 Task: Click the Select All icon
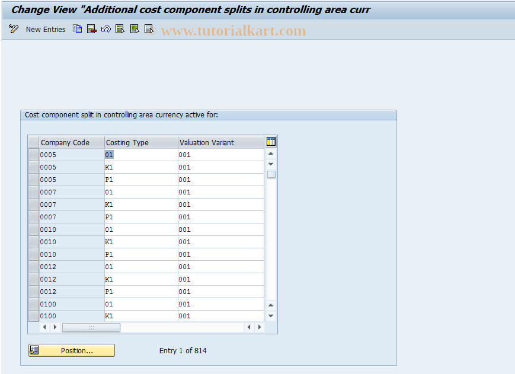(x=120, y=29)
